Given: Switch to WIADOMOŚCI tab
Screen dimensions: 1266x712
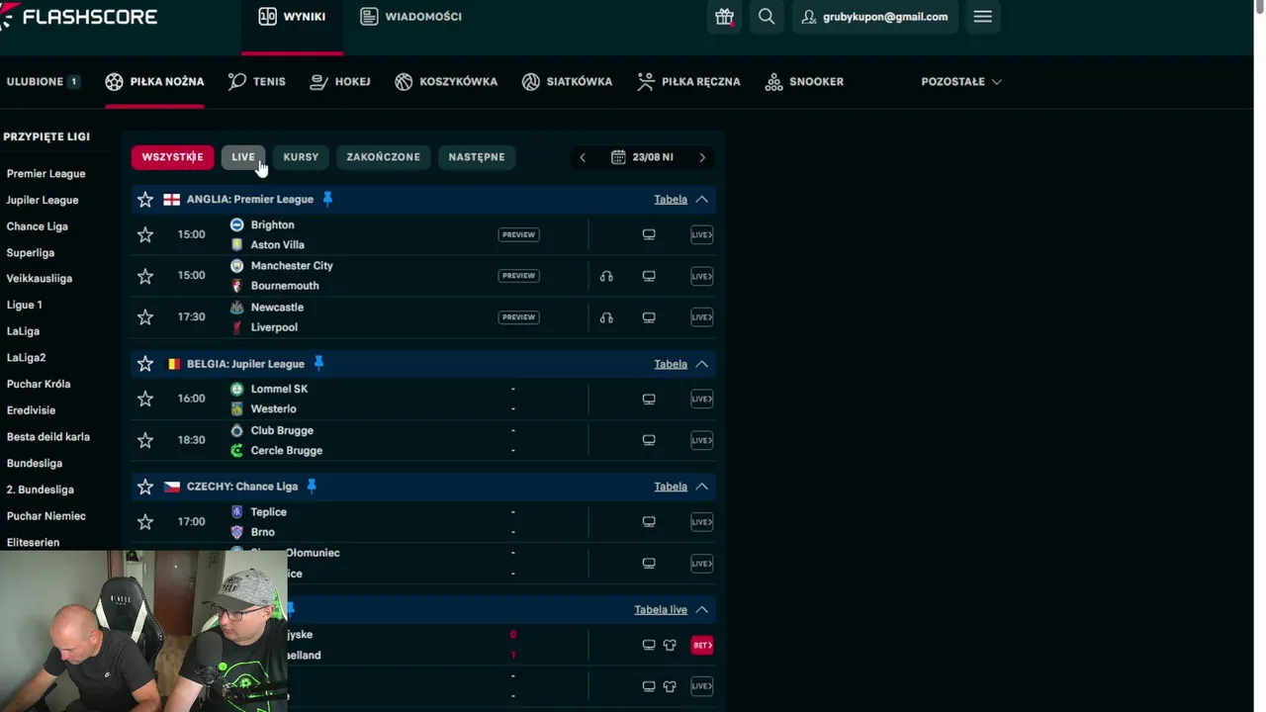Looking at the screenshot, I should 411,17.
